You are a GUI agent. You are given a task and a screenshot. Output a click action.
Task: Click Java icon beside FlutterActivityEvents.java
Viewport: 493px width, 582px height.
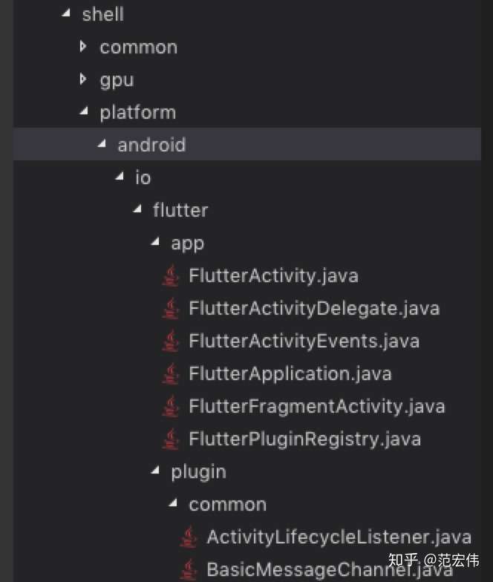click(x=172, y=341)
